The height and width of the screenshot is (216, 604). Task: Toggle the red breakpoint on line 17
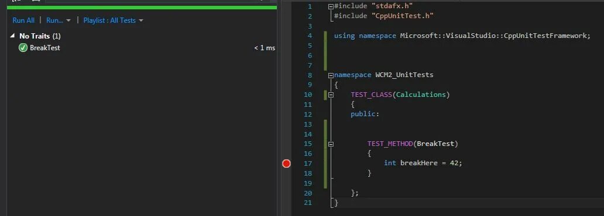click(286, 163)
